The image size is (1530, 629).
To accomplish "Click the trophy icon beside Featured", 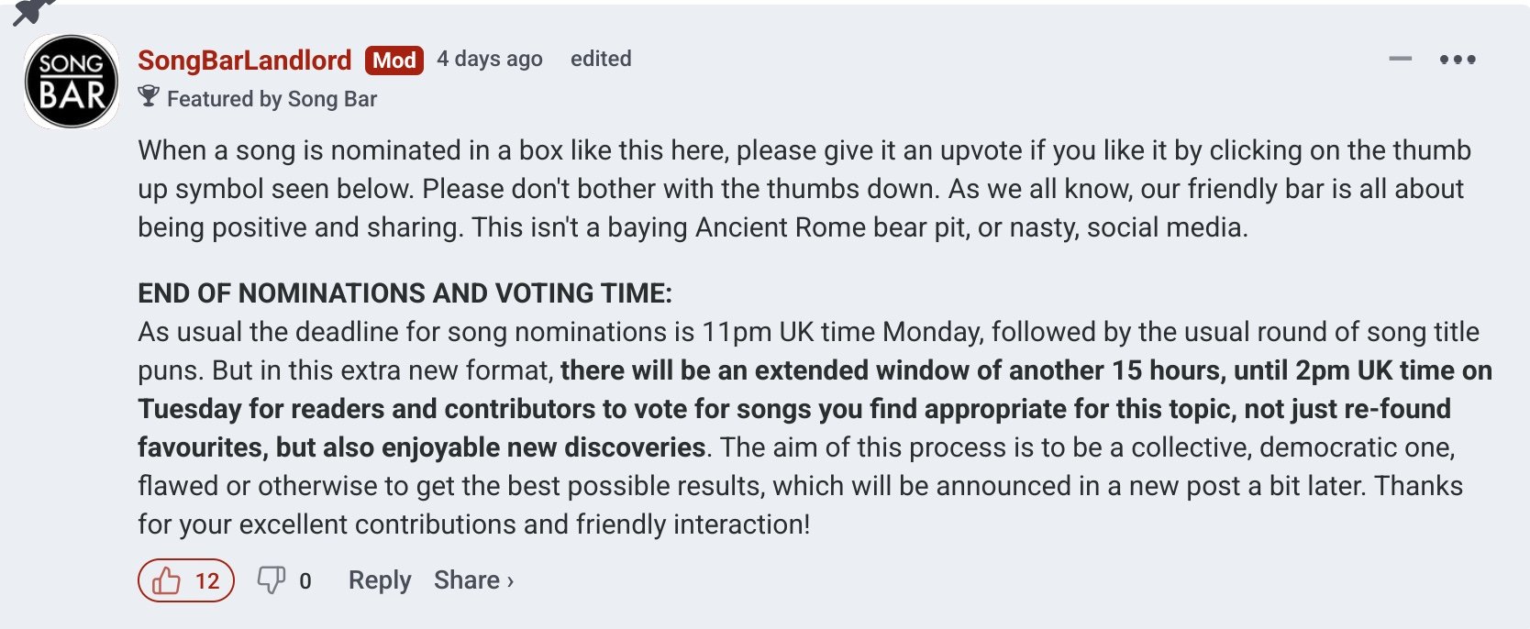I will point(149,97).
